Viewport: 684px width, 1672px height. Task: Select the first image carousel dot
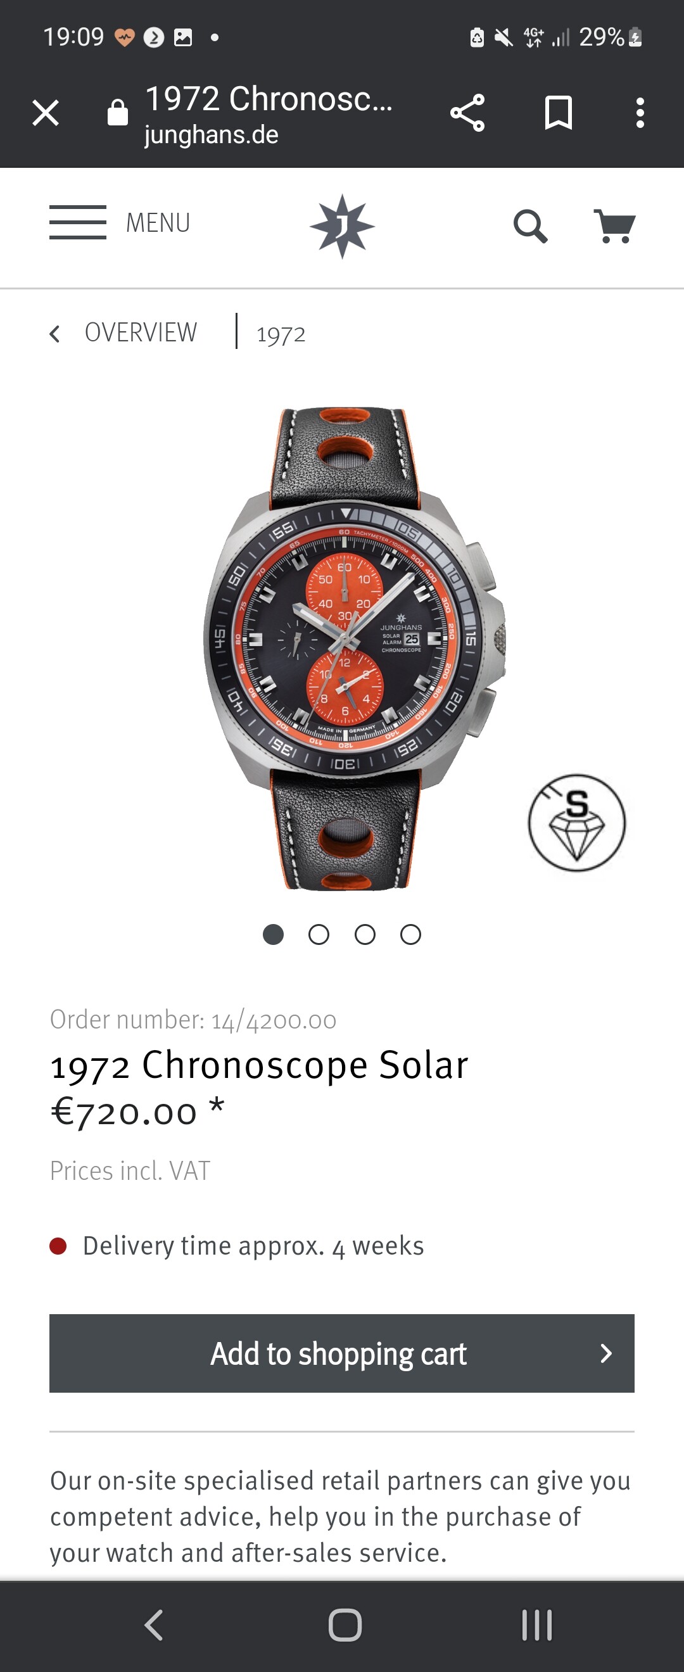(x=273, y=935)
